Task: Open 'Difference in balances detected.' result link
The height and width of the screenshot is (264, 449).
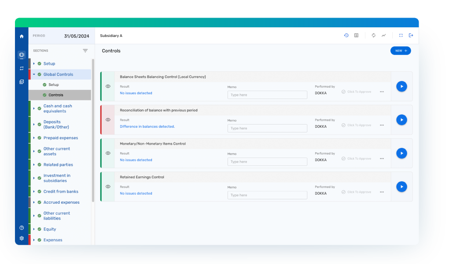Action: click(x=147, y=127)
